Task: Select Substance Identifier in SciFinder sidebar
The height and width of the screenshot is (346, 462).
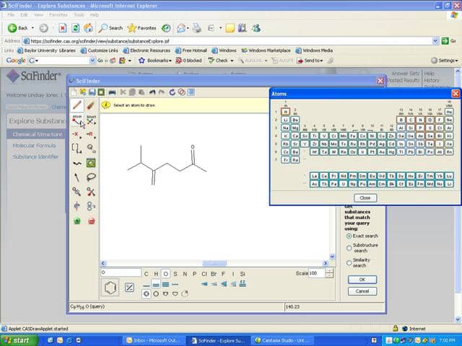Action: click(x=35, y=157)
